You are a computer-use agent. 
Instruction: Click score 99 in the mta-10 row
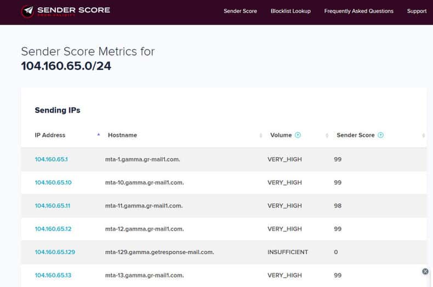tap(338, 182)
